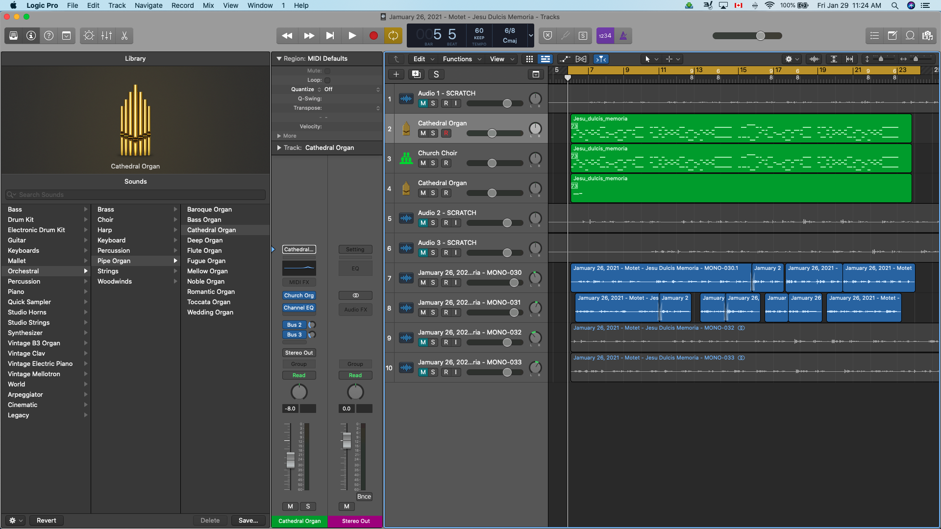Toggle Flex view button
The height and width of the screenshot is (529, 941).
pos(581,59)
